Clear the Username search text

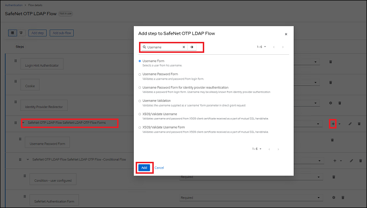[x=183, y=47]
